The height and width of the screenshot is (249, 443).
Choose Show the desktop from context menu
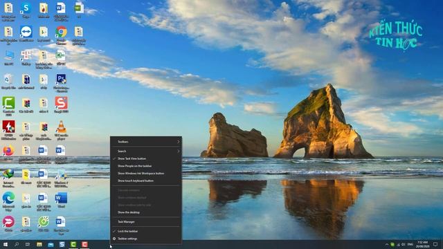coord(146,212)
